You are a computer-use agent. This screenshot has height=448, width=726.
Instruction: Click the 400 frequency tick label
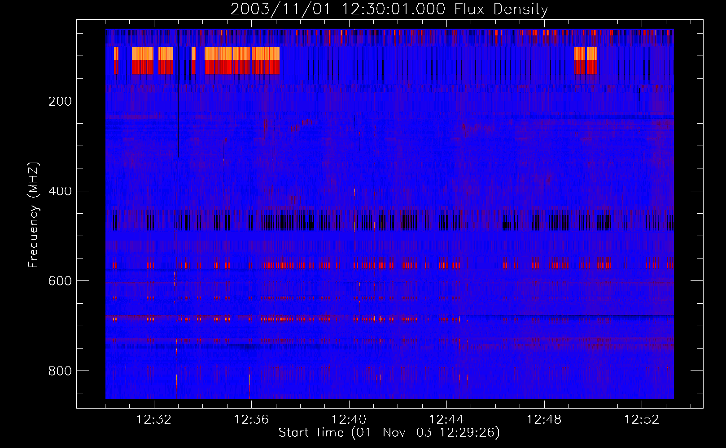pos(60,191)
